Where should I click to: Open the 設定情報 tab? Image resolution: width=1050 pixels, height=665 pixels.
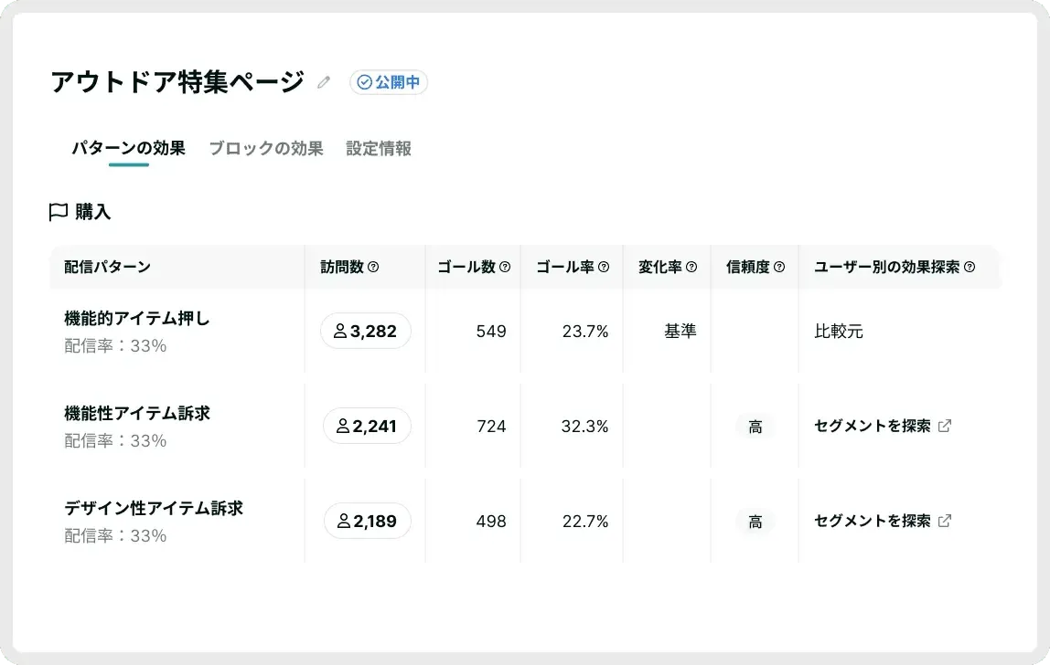point(379,148)
